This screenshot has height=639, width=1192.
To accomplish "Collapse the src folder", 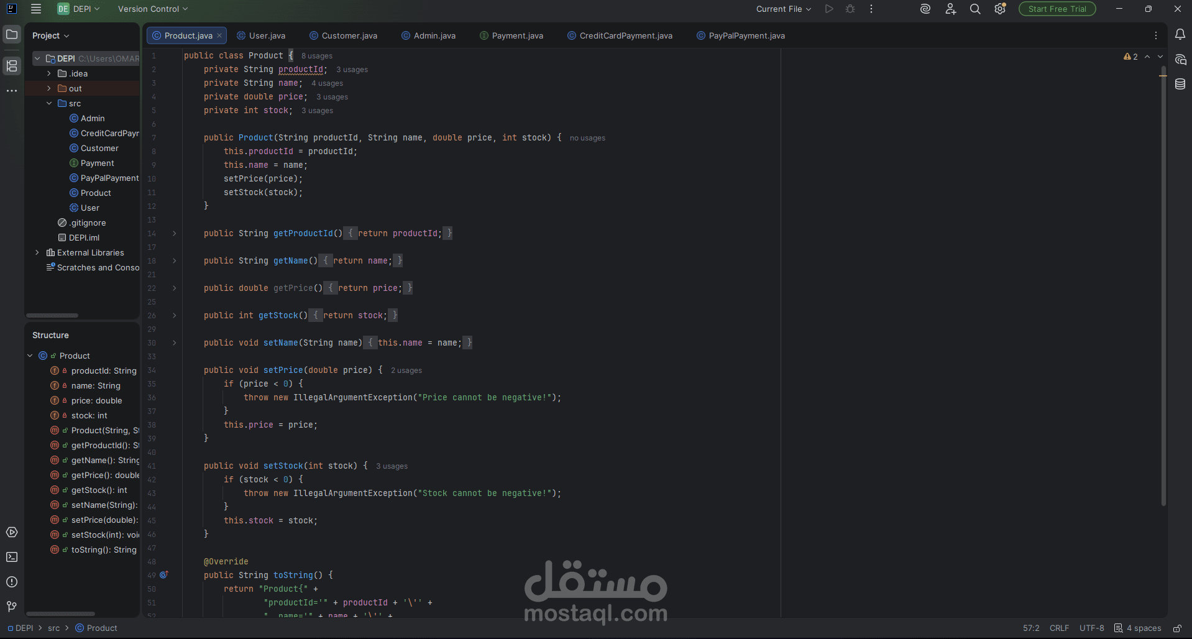I will click(49, 103).
